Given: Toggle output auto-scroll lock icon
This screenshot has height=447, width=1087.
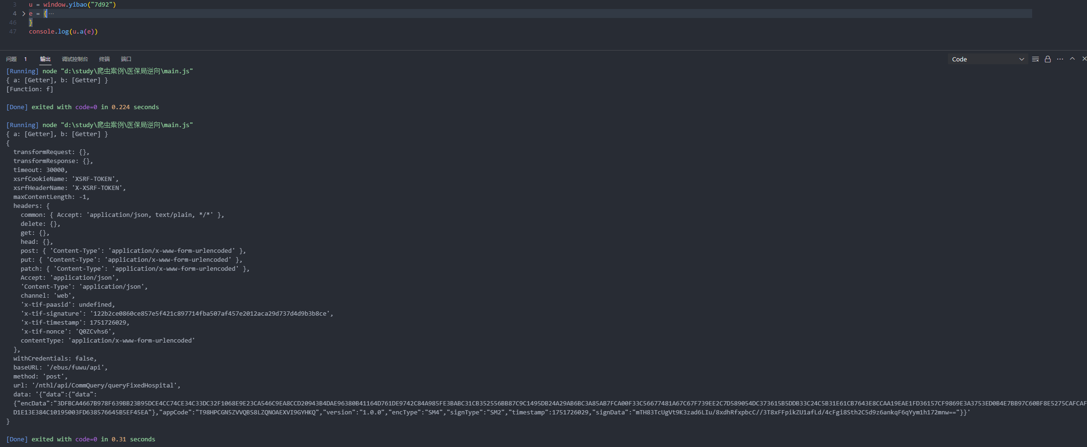Looking at the screenshot, I should (x=1048, y=59).
